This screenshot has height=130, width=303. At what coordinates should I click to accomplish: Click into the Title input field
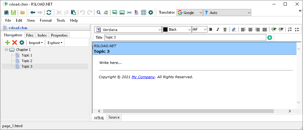(x=185, y=37)
